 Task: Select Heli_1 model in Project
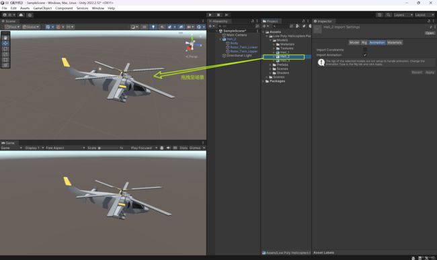click(284, 52)
